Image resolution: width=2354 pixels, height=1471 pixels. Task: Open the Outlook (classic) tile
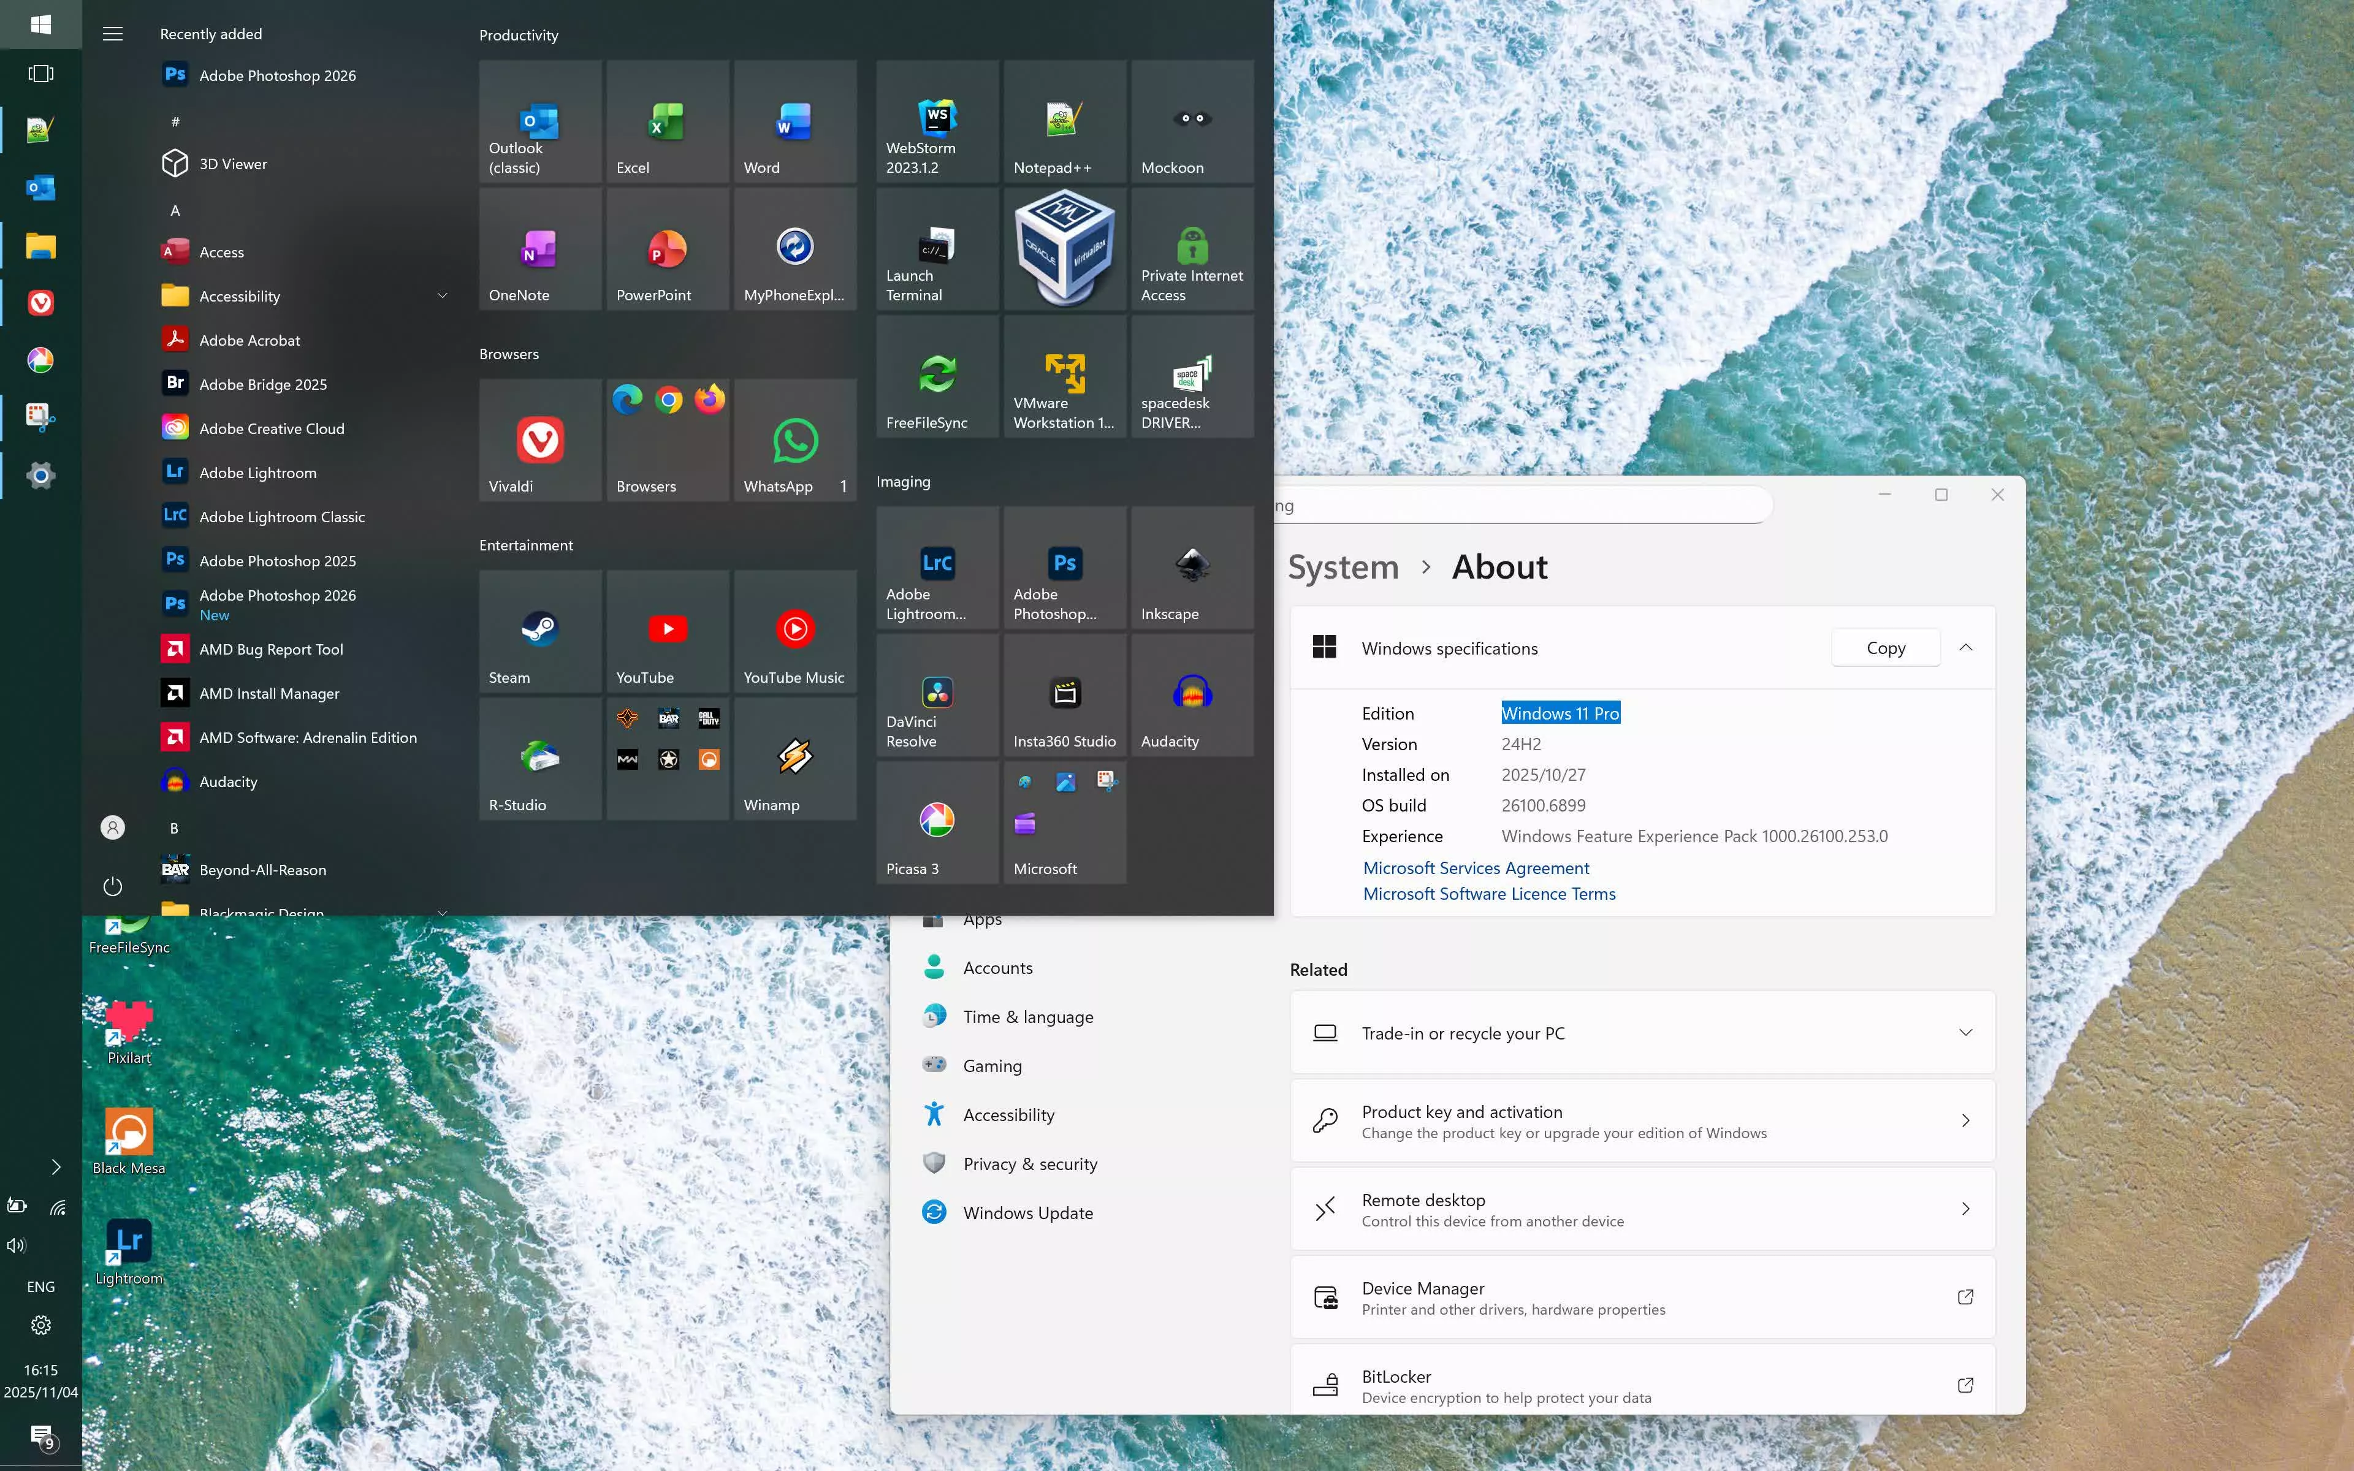540,121
